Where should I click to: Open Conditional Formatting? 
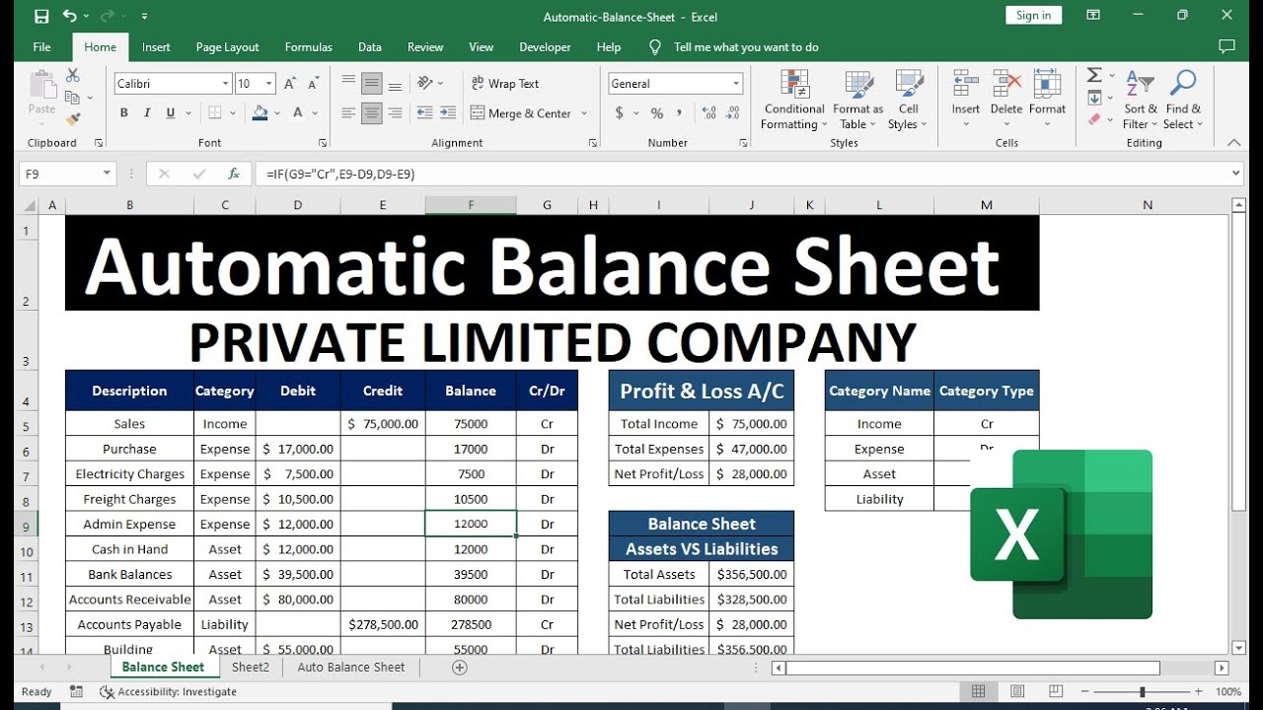[x=794, y=100]
